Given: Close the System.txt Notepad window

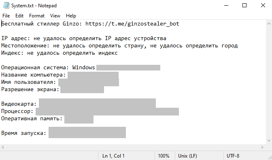Looking at the screenshot, I should [x=263, y=6].
